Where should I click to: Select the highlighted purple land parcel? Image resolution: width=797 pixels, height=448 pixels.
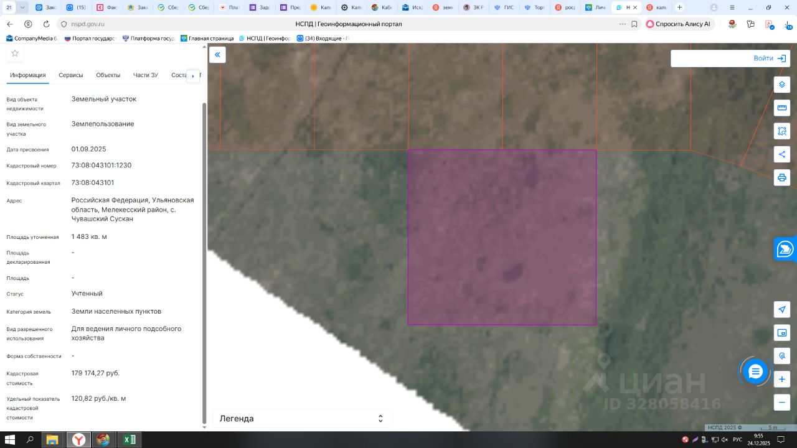point(502,237)
